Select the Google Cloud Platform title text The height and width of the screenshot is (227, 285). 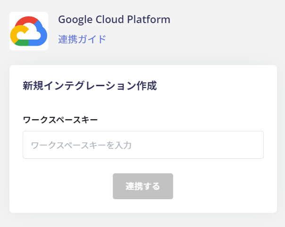tap(114, 19)
